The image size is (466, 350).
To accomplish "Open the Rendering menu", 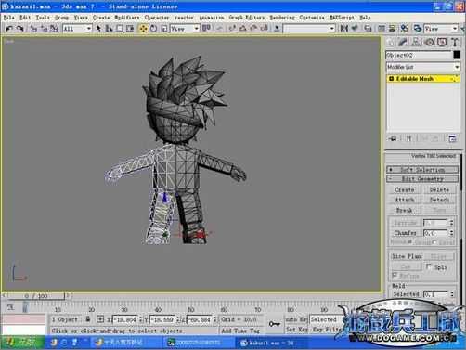I will [282, 18].
